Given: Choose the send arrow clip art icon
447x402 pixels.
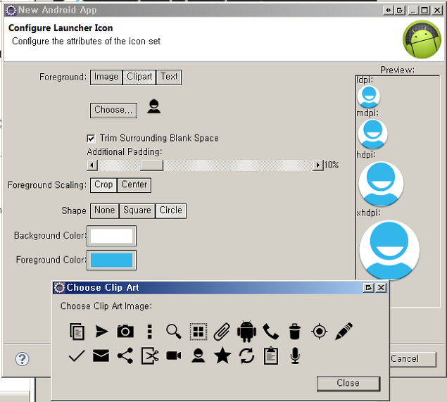Looking at the screenshot, I should [x=101, y=332].
